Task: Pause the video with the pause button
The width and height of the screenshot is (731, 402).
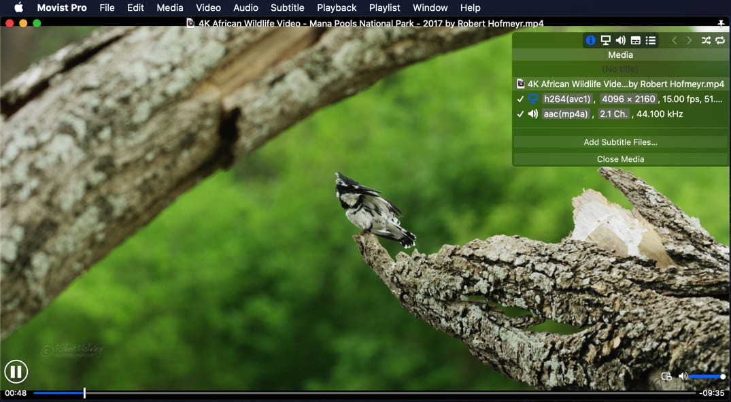Action: [16, 371]
